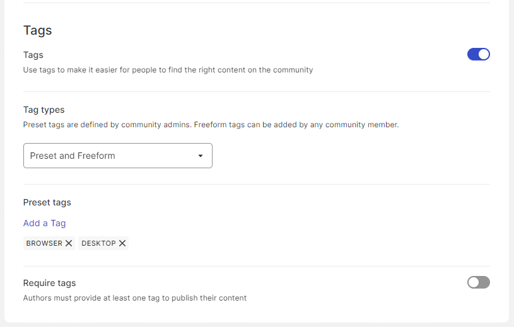Click the "Freeform tags can be added" sentence
This screenshot has width=514, height=327.
pyautogui.click(x=296, y=125)
